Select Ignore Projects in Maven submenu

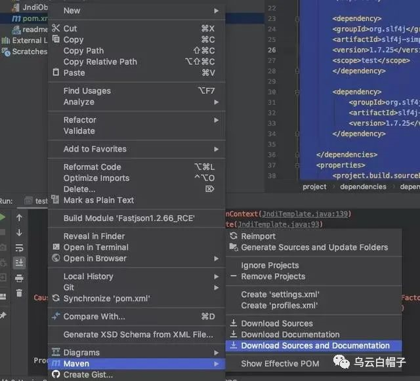[314, 266]
